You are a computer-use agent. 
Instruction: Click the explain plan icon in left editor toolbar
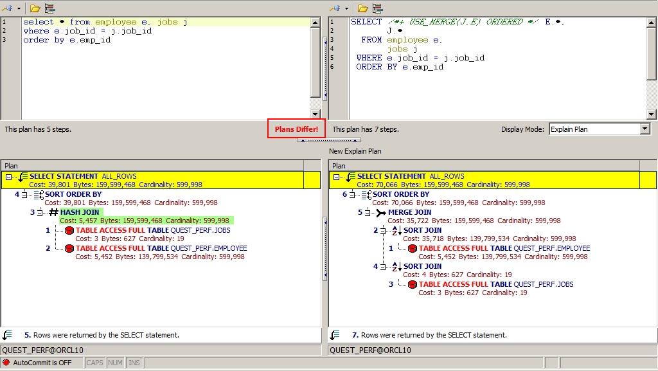pos(50,8)
